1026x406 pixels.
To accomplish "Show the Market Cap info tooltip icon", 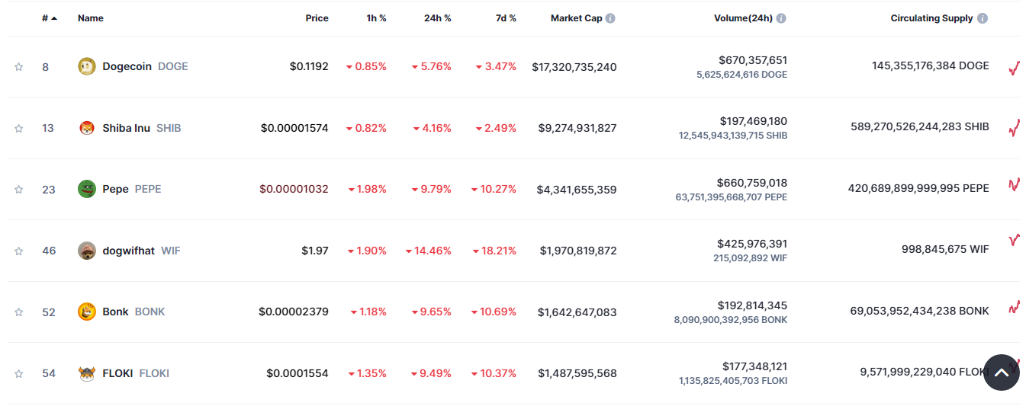I will click(x=610, y=18).
